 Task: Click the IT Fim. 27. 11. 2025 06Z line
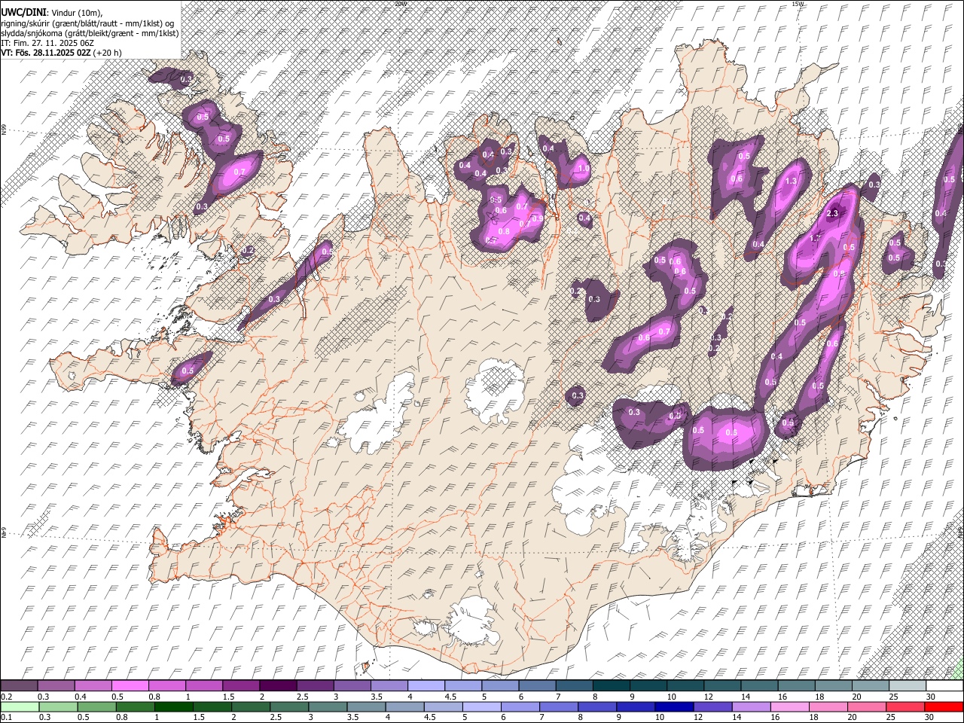[x=47, y=43]
